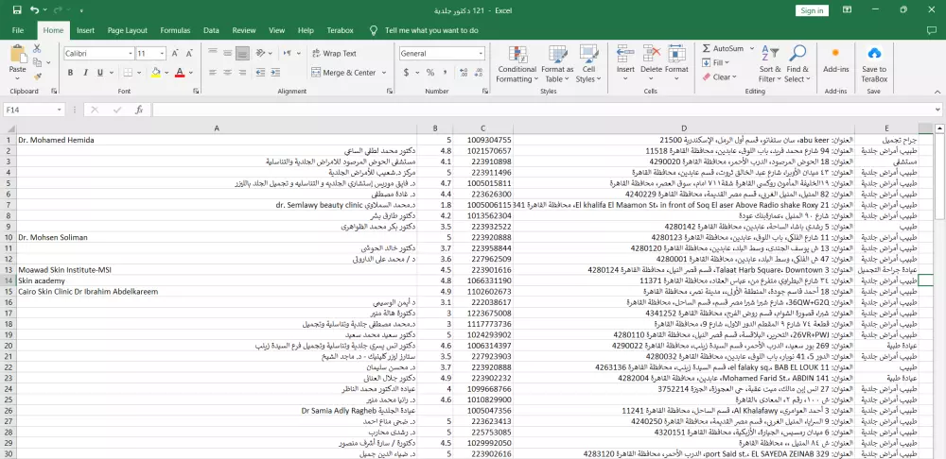Click the Copy icon in Clipboard group
946x459 pixels.
click(x=37, y=62)
